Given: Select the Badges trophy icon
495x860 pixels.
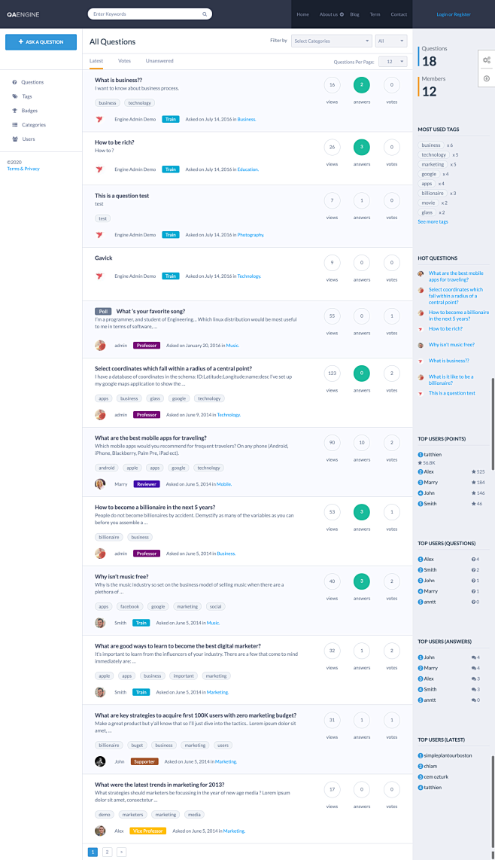Looking at the screenshot, I should click(17, 111).
